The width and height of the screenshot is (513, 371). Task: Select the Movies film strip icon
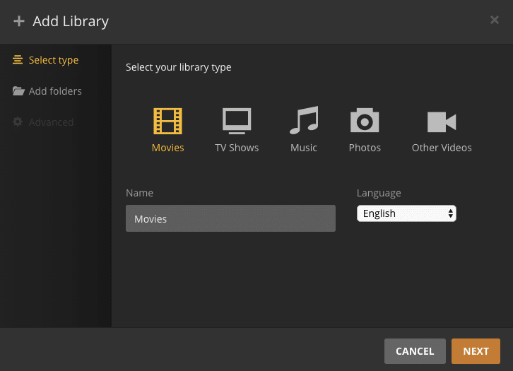pos(167,122)
